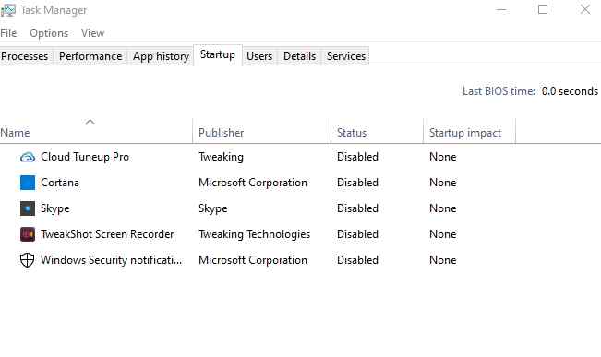The width and height of the screenshot is (601, 357).
Task: Click the Tweaking Technologies publisher cell
Action: pos(255,234)
